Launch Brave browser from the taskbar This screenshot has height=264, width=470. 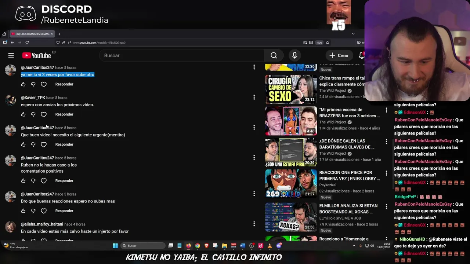click(x=206, y=246)
